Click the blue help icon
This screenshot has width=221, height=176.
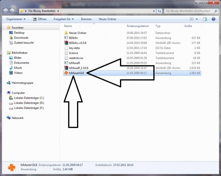click(213, 19)
